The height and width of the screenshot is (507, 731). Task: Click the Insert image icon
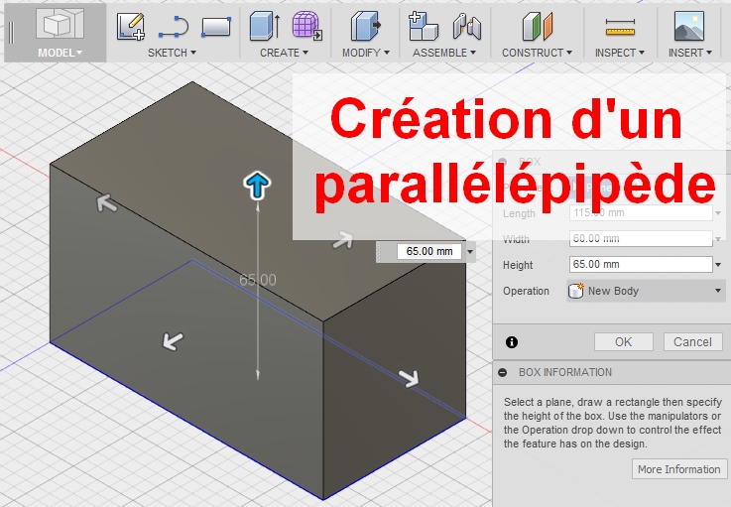[x=689, y=26]
